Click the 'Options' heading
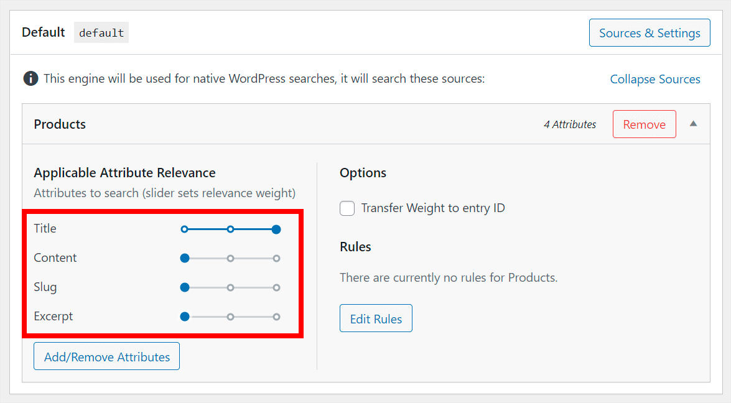This screenshot has height=403, width=731. point(363,173)
